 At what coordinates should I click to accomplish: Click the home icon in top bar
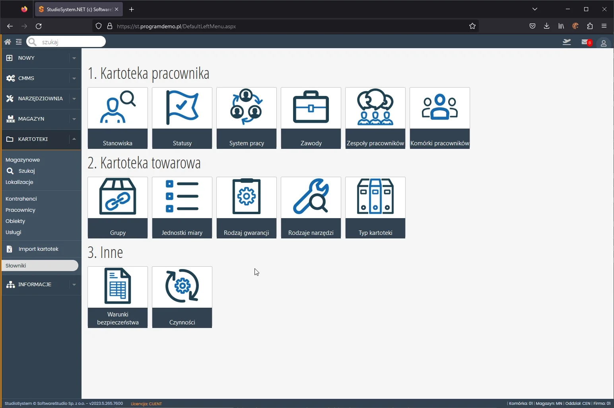pos(8,42)
